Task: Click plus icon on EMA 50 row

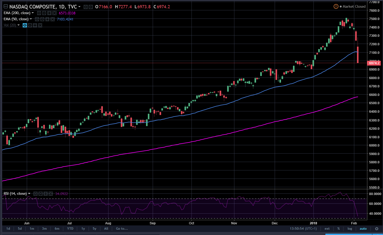Action: tap(47, 19)
